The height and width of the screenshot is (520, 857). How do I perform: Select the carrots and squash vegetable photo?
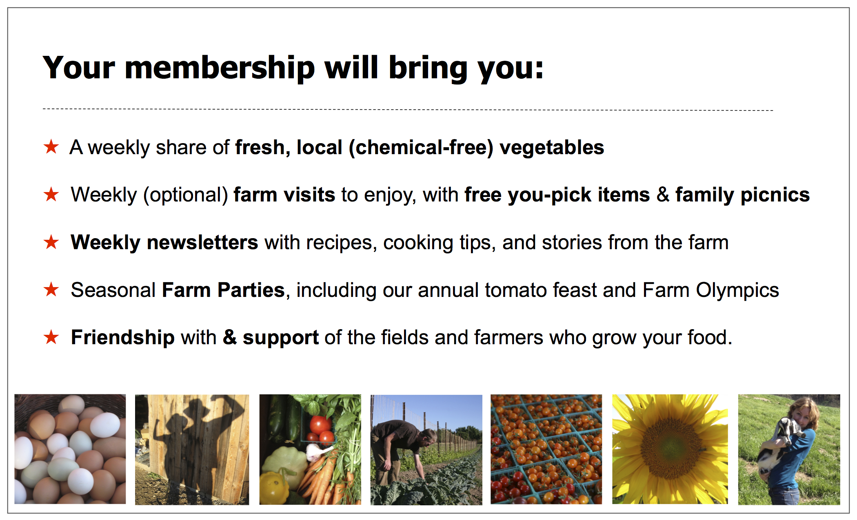coord(310,449)
